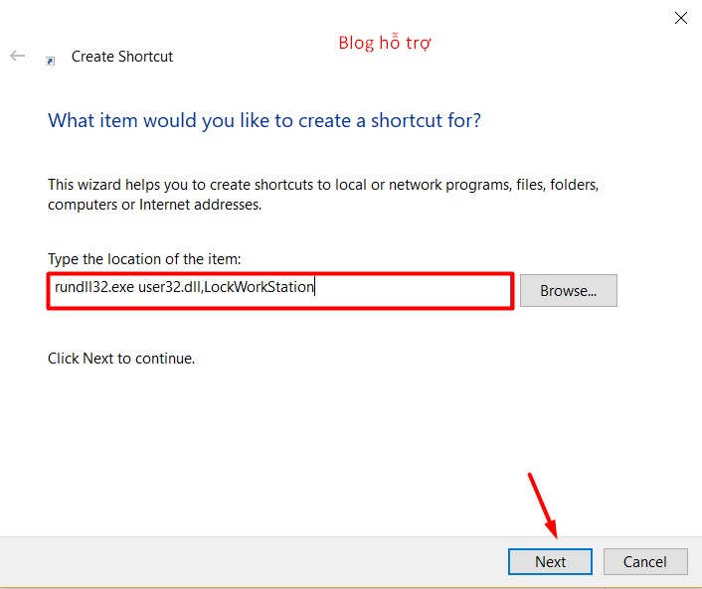Click the 'Create Shortcut' window title text
Image resolution: width=702 pixels, height=589 pixels.
pos(122,57)
